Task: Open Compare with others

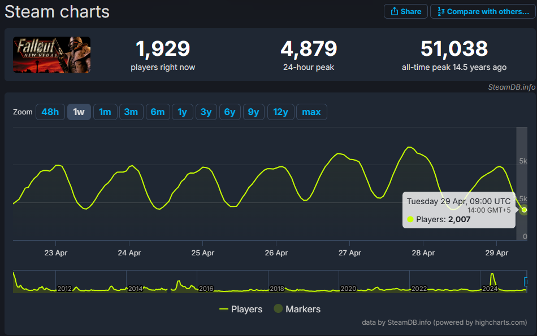Action: 483,12
